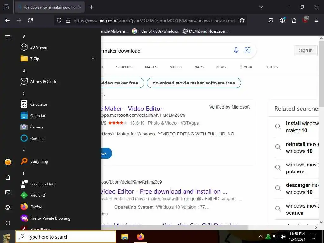Open the TOOLS option
Screen dimensions: 324x243
[272, 67]
